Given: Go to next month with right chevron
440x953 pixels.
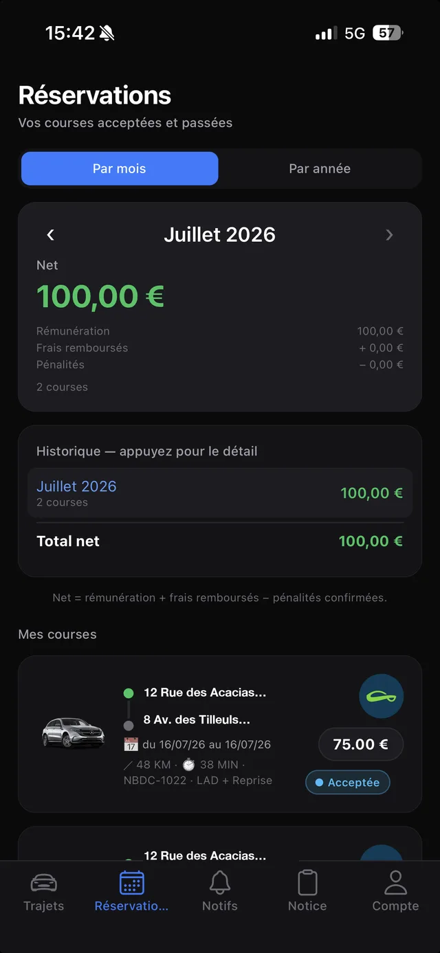Looking at the screenshot, I should pyautogui.click(x=389, y=235).
